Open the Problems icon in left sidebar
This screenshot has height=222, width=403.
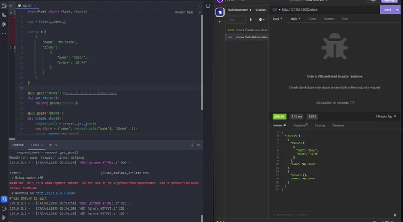(x=4, y=208)
